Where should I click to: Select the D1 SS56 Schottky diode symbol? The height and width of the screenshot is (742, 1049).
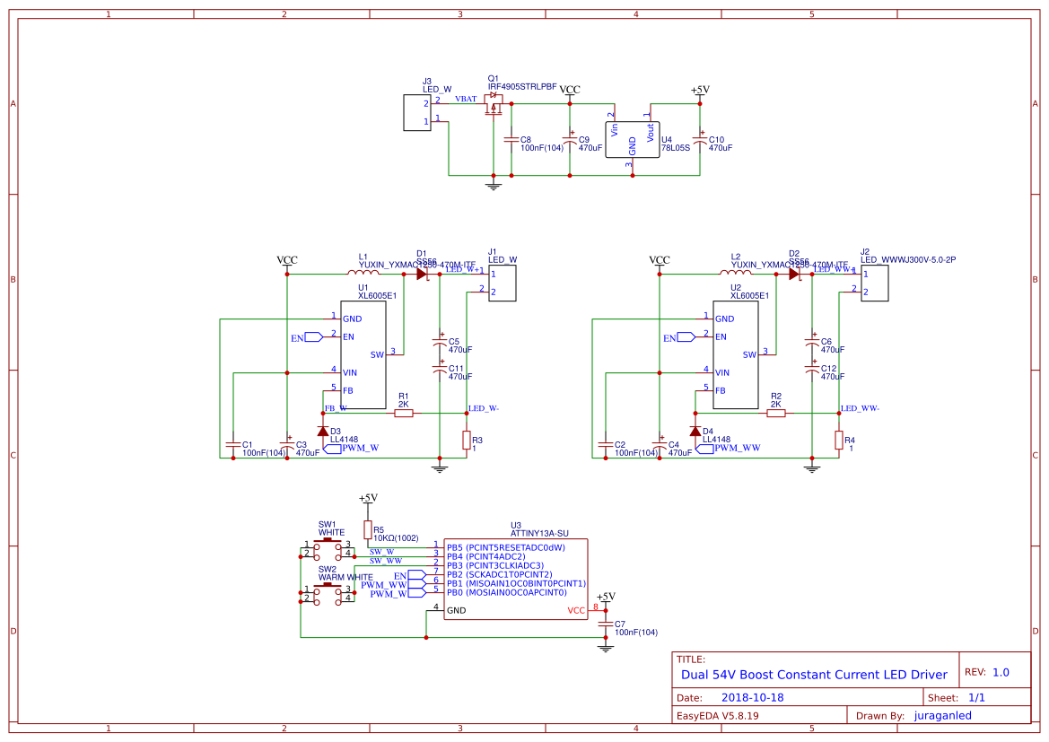coord(422,274)
